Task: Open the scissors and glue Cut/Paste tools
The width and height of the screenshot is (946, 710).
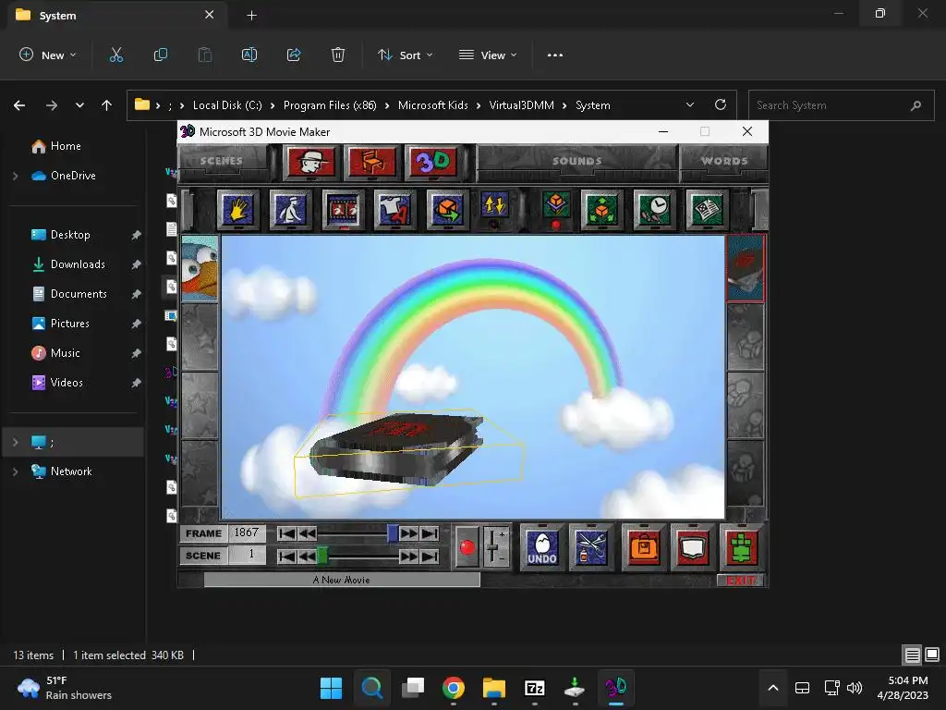Action: [x=591, y=547]
